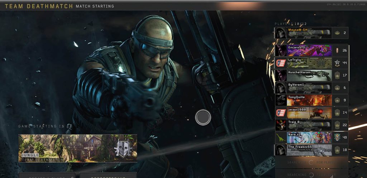This screenshot has width=367, height=178.
Task: Select Nara_v2's colorful calling card
Action: 309,137
